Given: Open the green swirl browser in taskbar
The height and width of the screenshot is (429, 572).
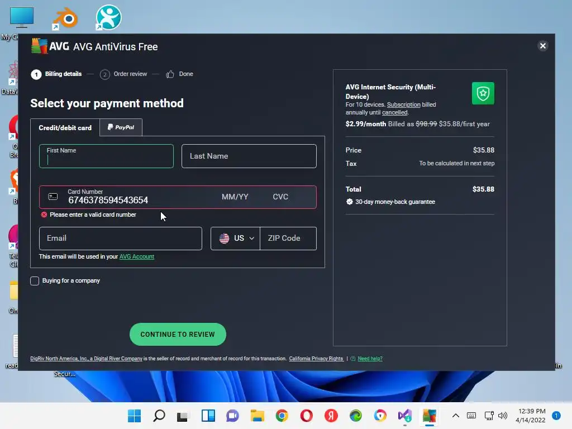Looking at the screenshot, I should pos(356,416).
